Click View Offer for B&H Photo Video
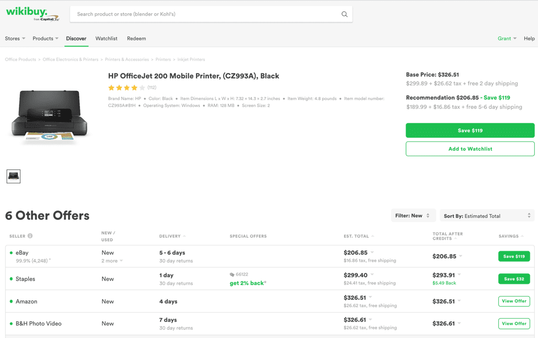Image resolution: width=538 pixels, height=338 pixels. [514, 324]
